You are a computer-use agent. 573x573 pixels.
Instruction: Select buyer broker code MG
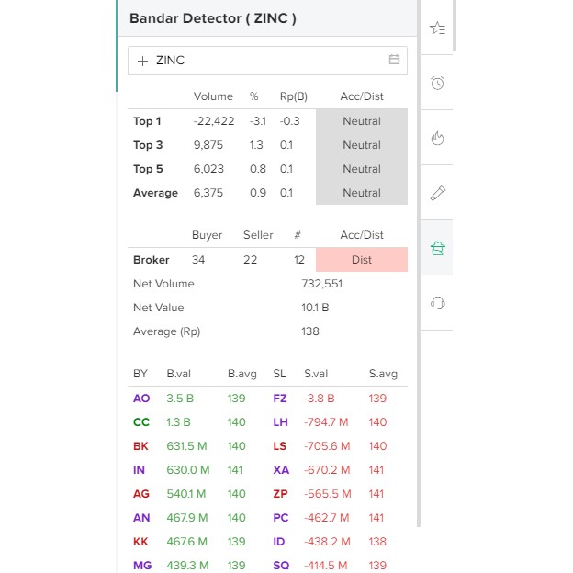click(142, 565)
